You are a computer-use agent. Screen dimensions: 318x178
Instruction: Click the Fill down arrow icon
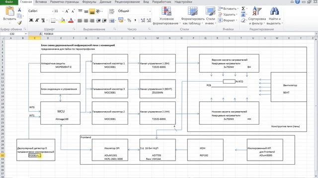click(x=243, y=14)
